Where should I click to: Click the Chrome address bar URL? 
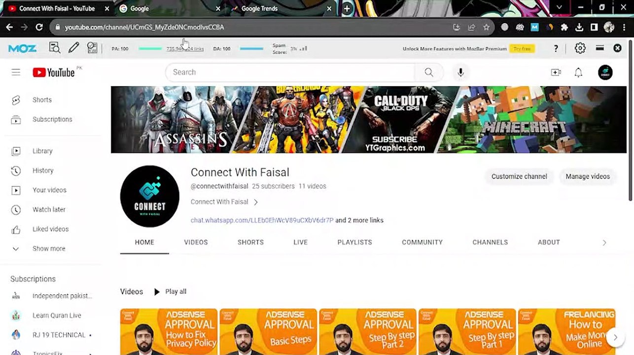[x=144, y=27]
